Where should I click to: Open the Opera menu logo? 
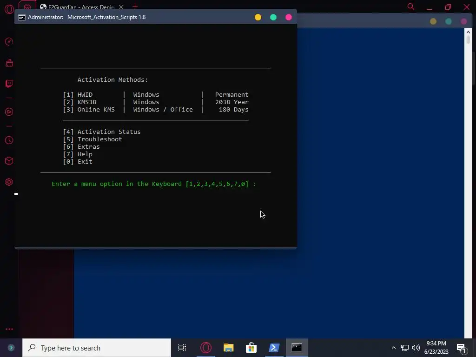click(9, 9)
